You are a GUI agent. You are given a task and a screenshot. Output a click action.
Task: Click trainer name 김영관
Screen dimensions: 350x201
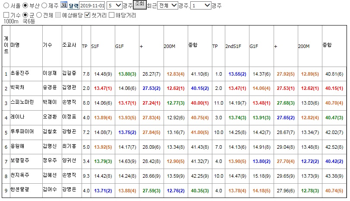click(x=69, y=87)
